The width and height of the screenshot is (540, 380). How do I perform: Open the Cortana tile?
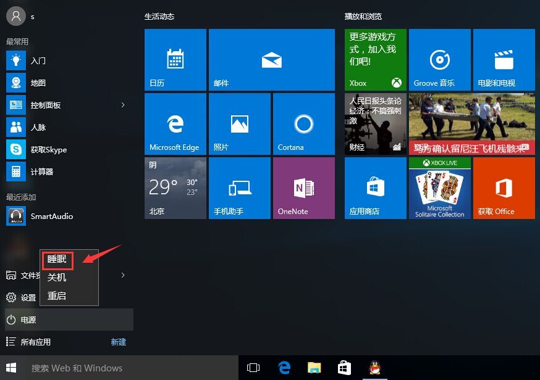pos(303,123)
